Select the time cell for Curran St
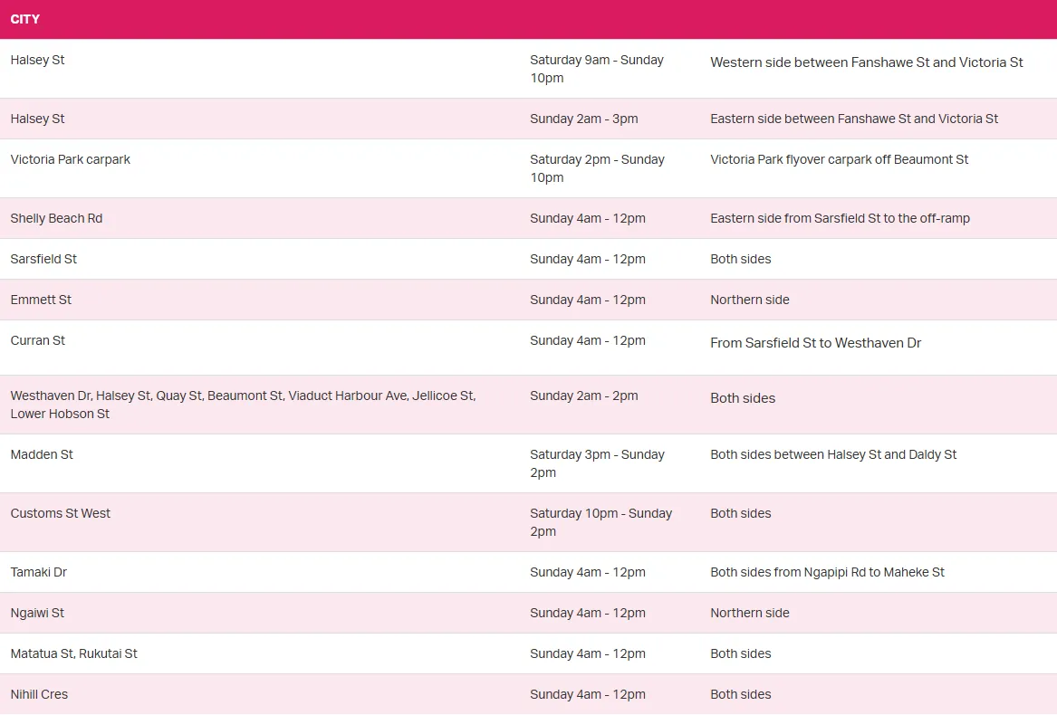Screen dimensions: 1057x715 588,340
